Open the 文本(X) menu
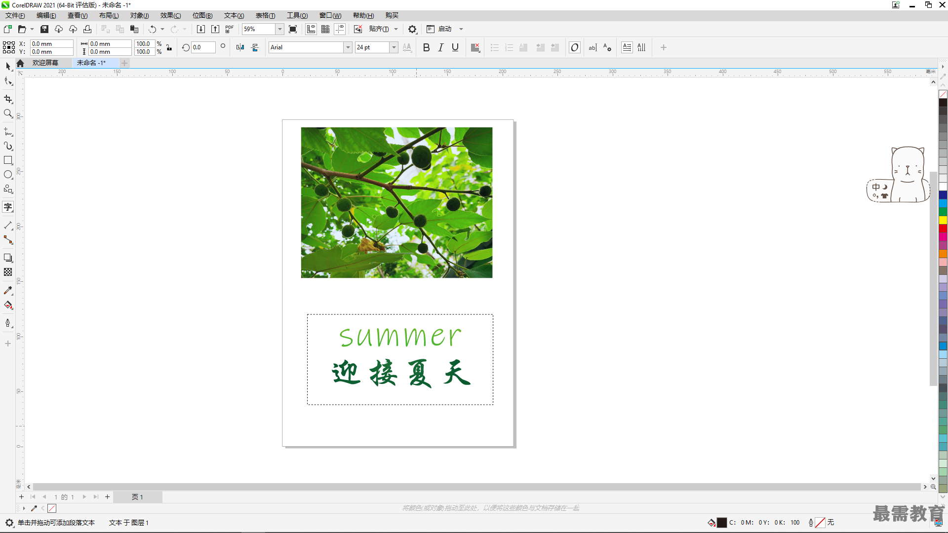This screenshot has width=948, height=533. [234, 16]
